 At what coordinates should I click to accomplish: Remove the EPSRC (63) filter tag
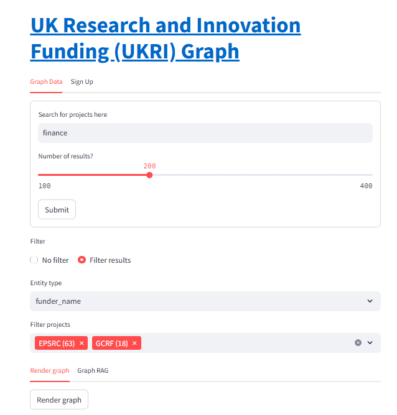(82, 343)
